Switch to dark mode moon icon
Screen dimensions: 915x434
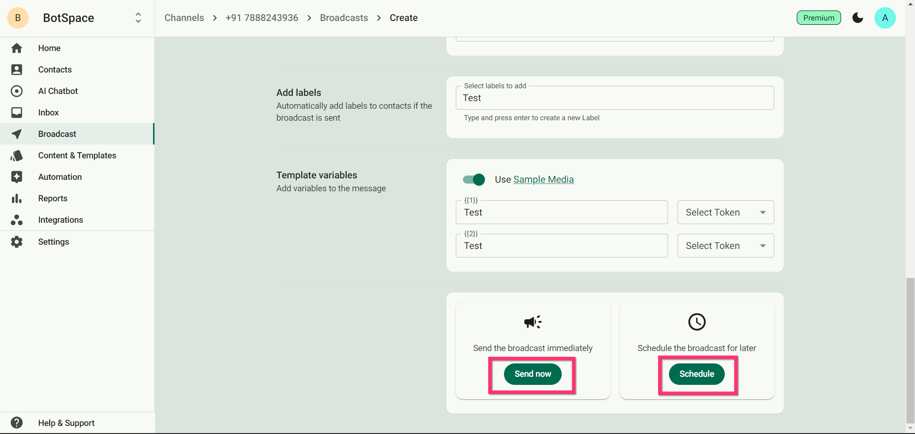click(x=857, y=18)
